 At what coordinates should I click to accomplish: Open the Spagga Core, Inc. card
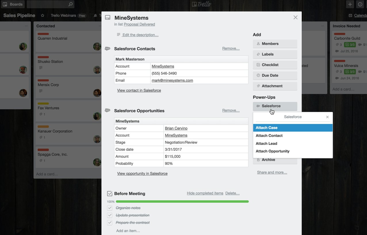[68, 158]
